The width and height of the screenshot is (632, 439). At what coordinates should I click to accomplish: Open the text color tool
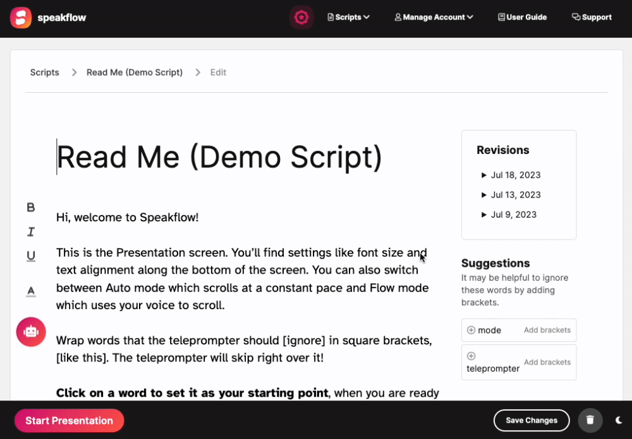tap(30, 291)
